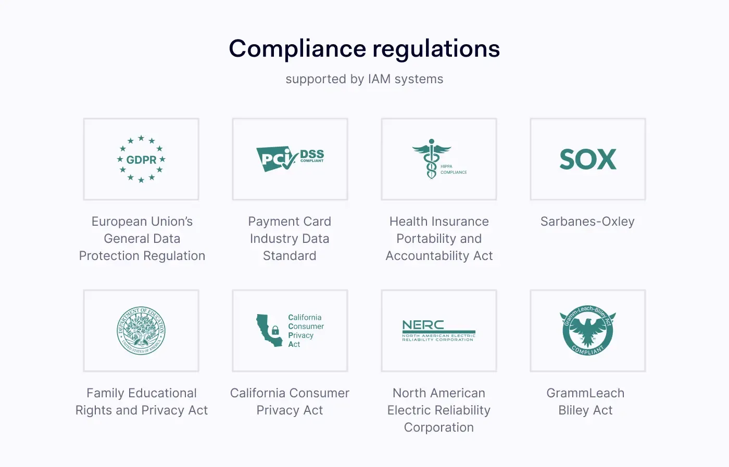
Task: Click the GrammLeach Bliley Act label
Action: tap(585, 401)
